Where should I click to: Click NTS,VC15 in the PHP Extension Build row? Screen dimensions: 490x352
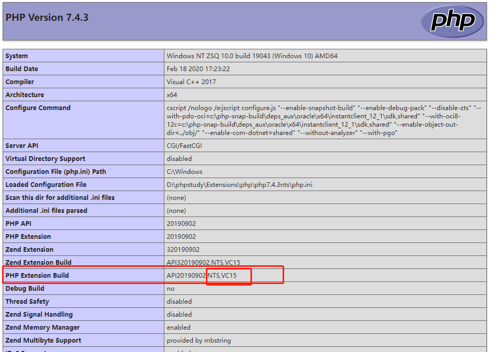(x=222, y=276)
